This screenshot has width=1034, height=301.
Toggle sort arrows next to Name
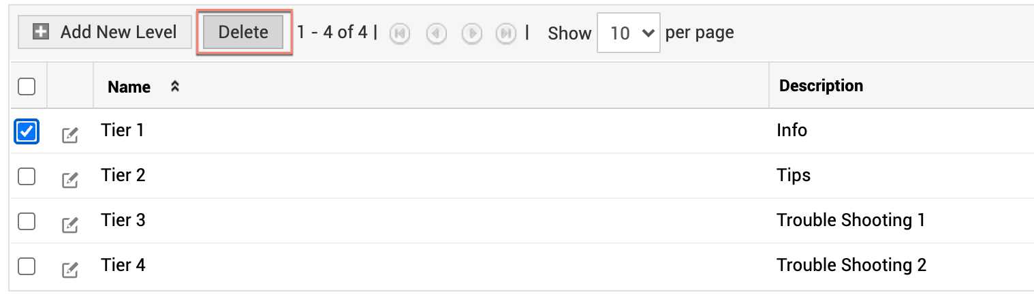point(175,86)
